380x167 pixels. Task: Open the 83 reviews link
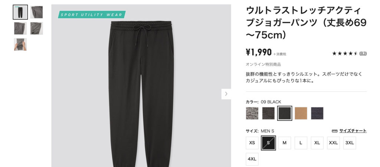363,54
